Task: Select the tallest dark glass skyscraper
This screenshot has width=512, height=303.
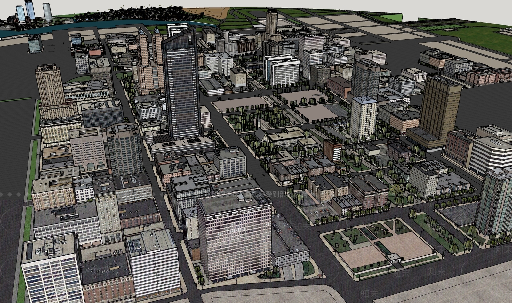Action: coord(182,84)
